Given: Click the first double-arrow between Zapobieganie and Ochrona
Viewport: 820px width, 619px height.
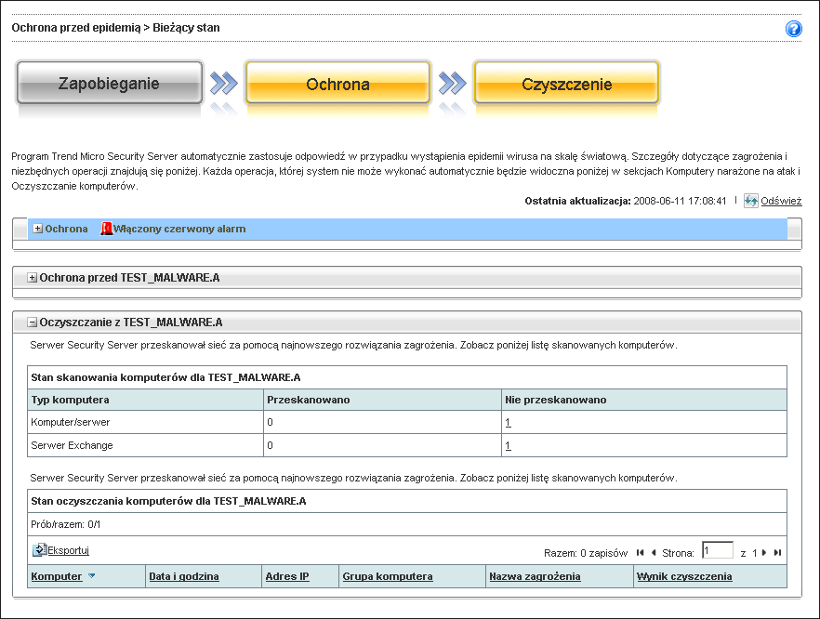Looking at the screenshot, I should [x=224, y=83].
